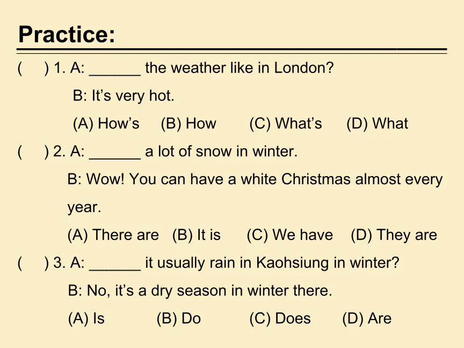Select option (D) They are

[394, 235]
